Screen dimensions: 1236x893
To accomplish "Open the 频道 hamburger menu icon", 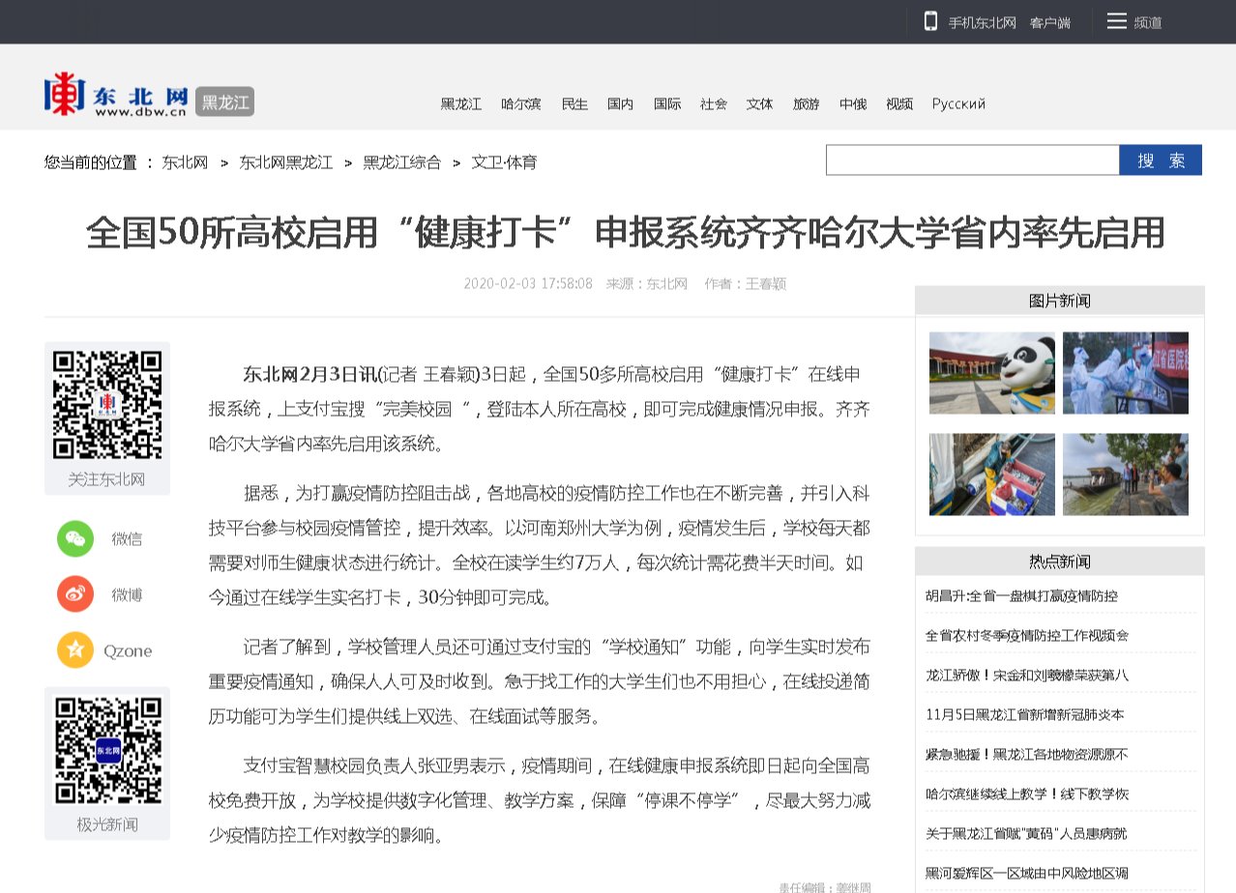I will tap(1117, 21).
